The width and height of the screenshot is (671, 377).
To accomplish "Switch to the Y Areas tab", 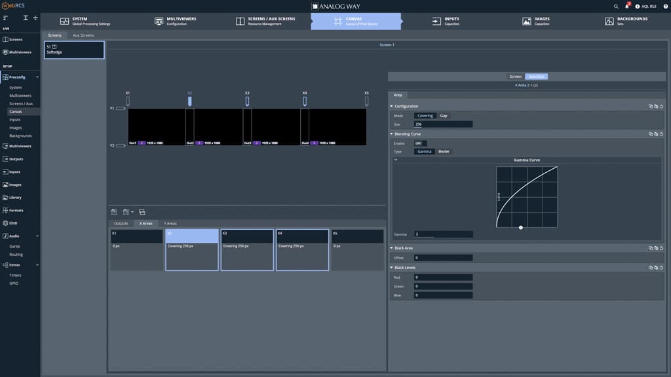I will (170, 223).
